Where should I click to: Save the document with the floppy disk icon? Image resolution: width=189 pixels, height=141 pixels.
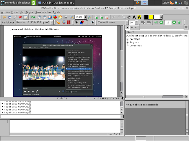coord(10,17)
